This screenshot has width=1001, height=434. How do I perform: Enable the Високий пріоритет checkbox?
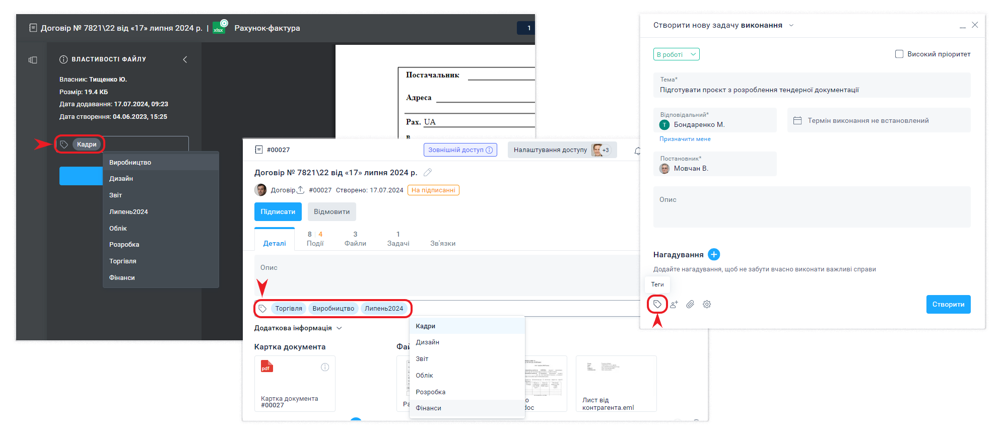[899, 54]
